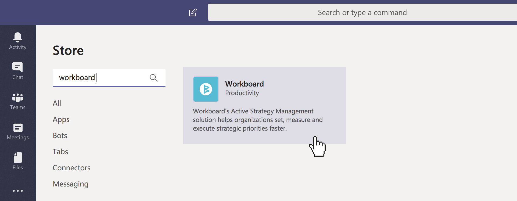Click the Productivity label on the Workboard card

pos(242,93)
